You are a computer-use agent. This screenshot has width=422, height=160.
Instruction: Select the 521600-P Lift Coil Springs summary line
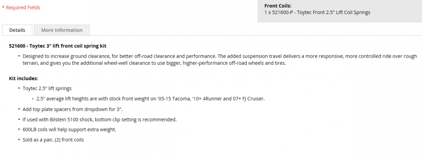click(317, 12)
